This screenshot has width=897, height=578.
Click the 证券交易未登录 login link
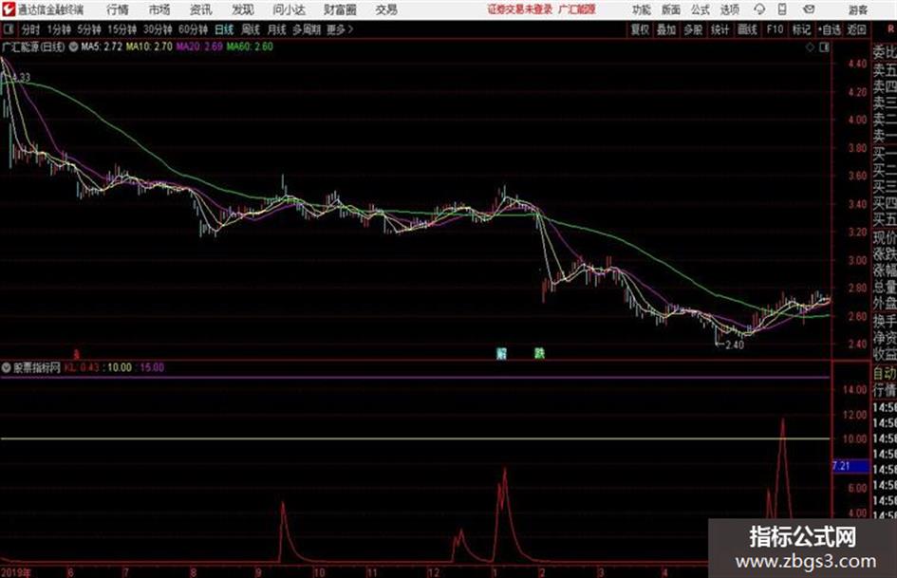click(x=520, y=9)
